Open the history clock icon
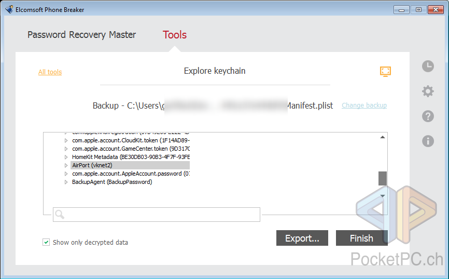Screen dimensions: 449x279 pos(428,67)
